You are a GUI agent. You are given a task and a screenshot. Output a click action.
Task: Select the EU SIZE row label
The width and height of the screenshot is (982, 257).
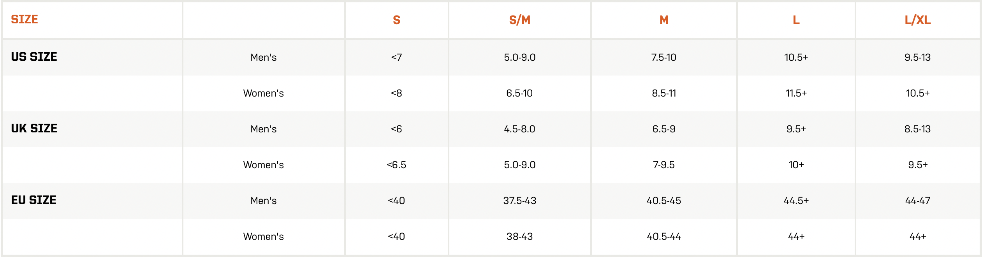(34, 200)
